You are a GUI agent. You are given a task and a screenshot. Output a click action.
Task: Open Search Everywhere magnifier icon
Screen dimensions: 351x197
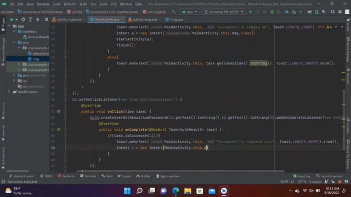[333, 12]
